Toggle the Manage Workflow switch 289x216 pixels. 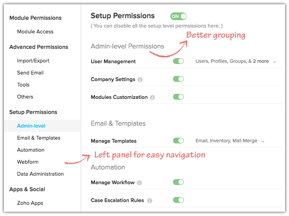(178, 182)
